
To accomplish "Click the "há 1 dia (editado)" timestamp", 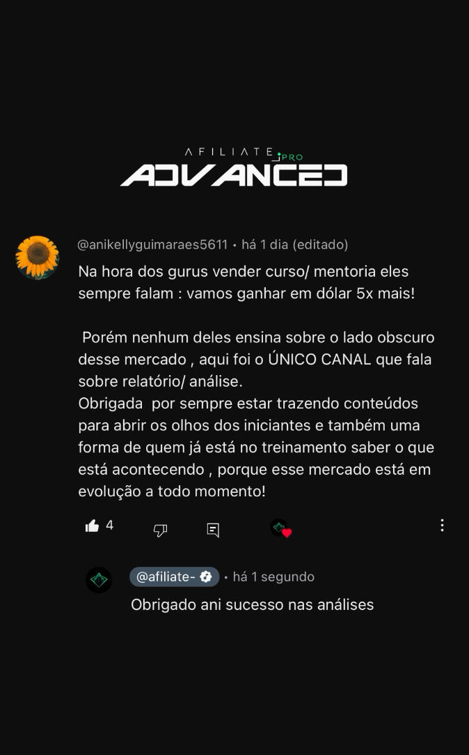I will 294,245.
